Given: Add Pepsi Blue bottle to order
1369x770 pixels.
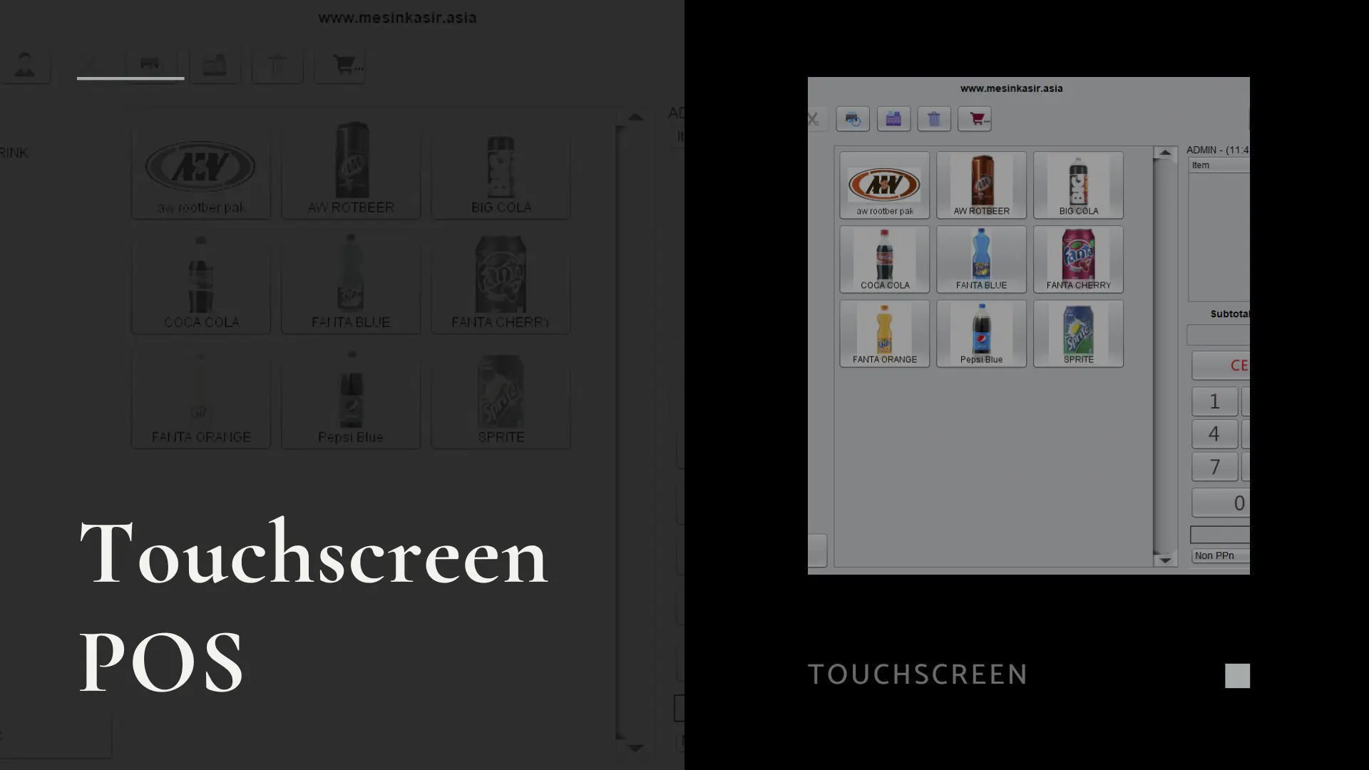Looking at the screenshot, I should [981, 334].
